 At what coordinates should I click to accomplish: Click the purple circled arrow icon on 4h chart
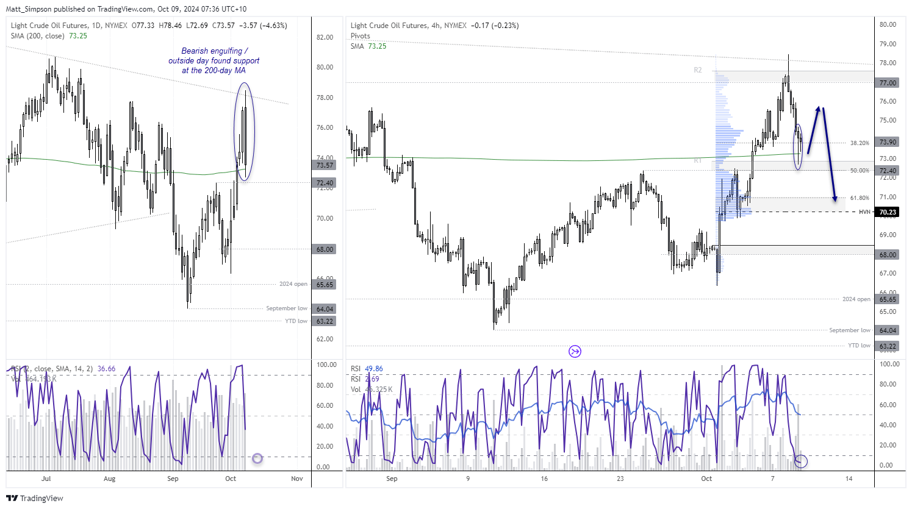pyautogui.click(x=575, y=351)
